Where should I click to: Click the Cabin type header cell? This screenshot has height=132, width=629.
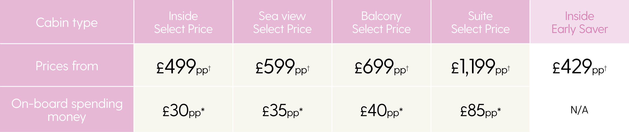(67, 22)
